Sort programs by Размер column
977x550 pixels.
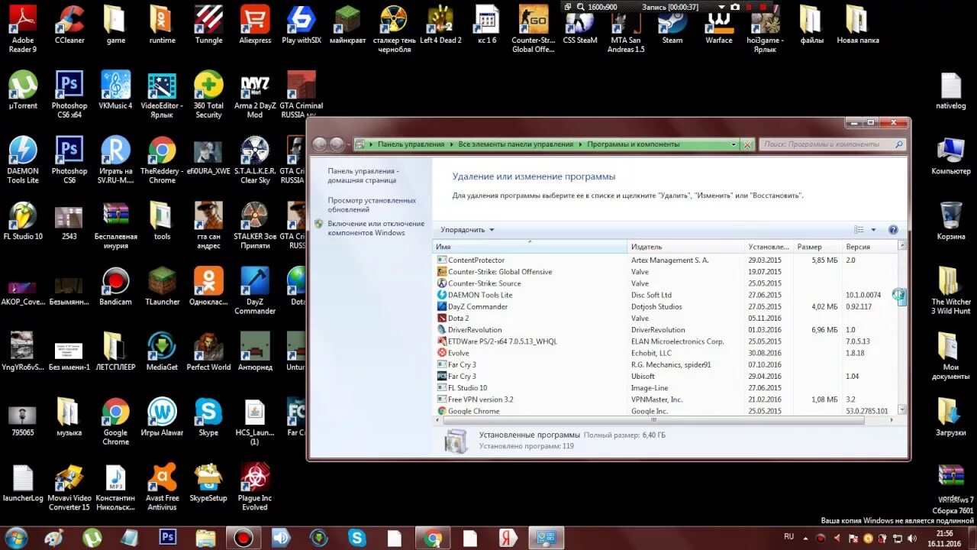(x=818, y=247)
